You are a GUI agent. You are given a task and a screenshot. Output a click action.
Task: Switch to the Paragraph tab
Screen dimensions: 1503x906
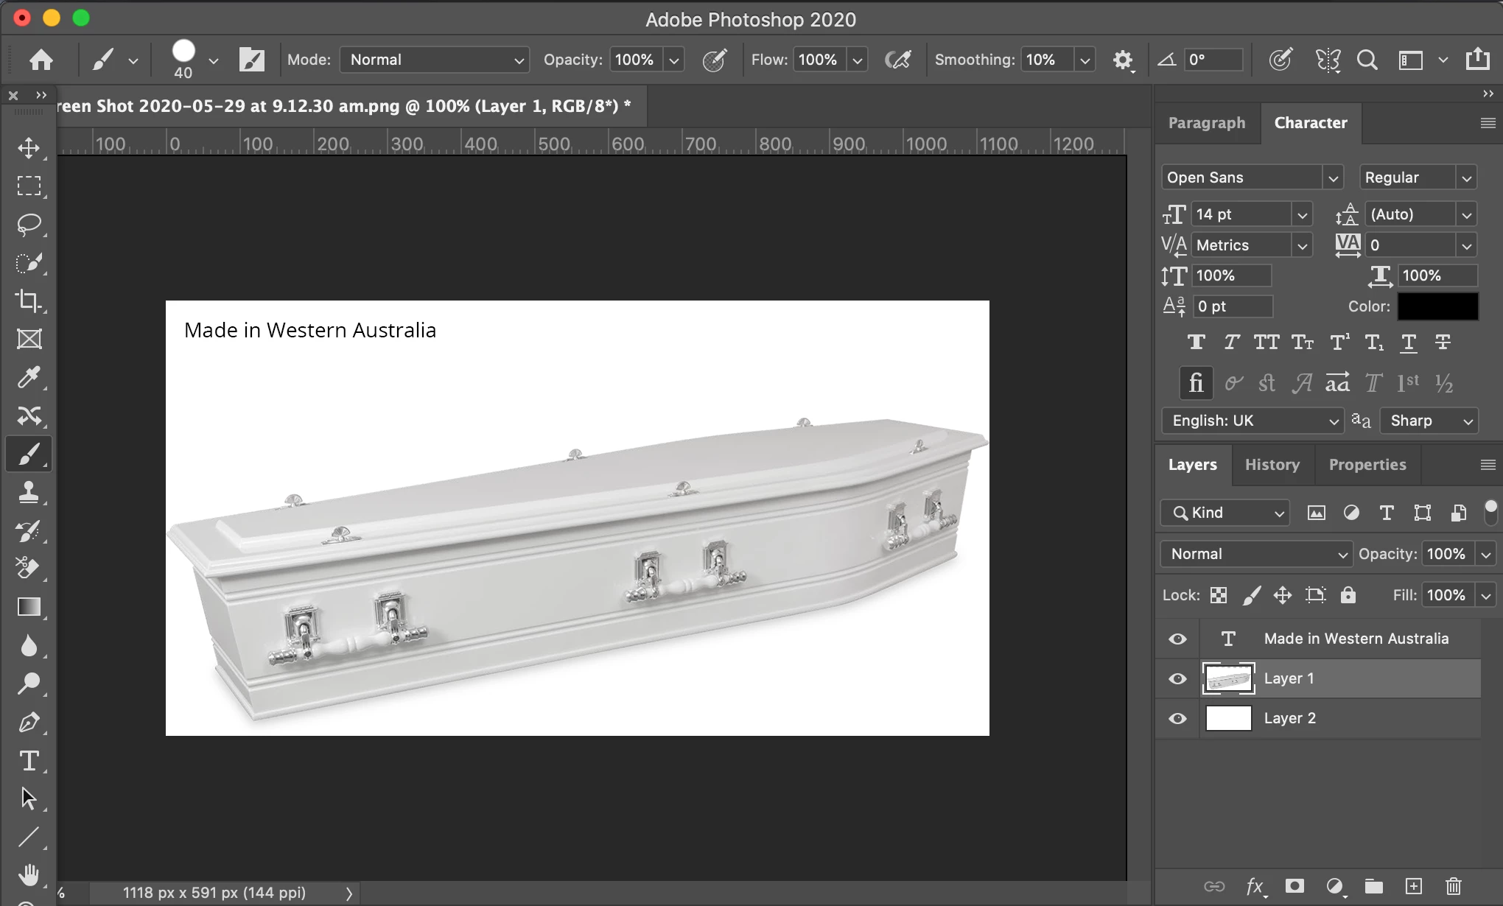pyautogui.click(x=1206, y=123)
